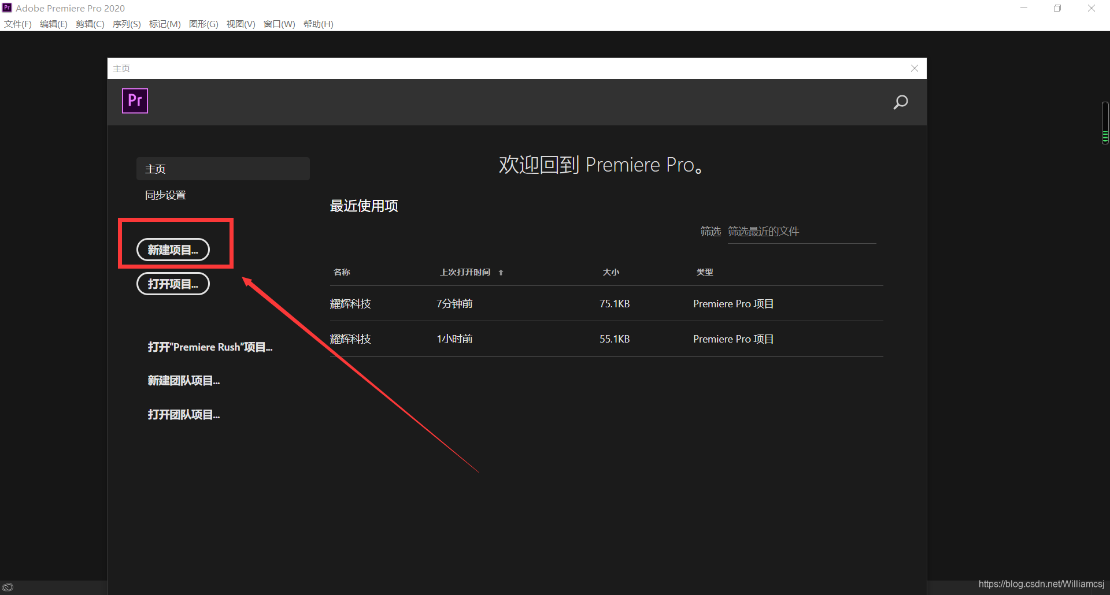Viewport: 1110px width, 595px height.
Task: Click the Premiere Pro Pr logo
Action: tap(135, 101)
